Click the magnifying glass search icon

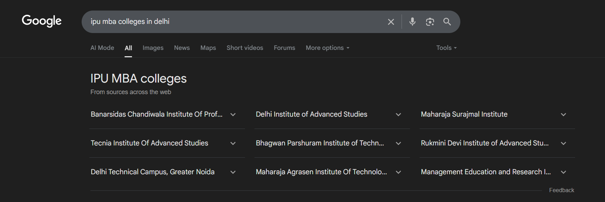[x=447, y=22]
